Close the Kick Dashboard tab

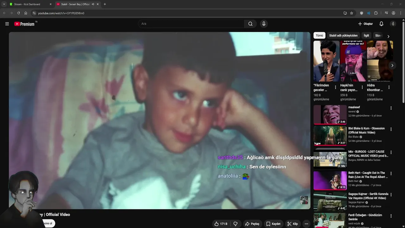[x=51, y=4]
